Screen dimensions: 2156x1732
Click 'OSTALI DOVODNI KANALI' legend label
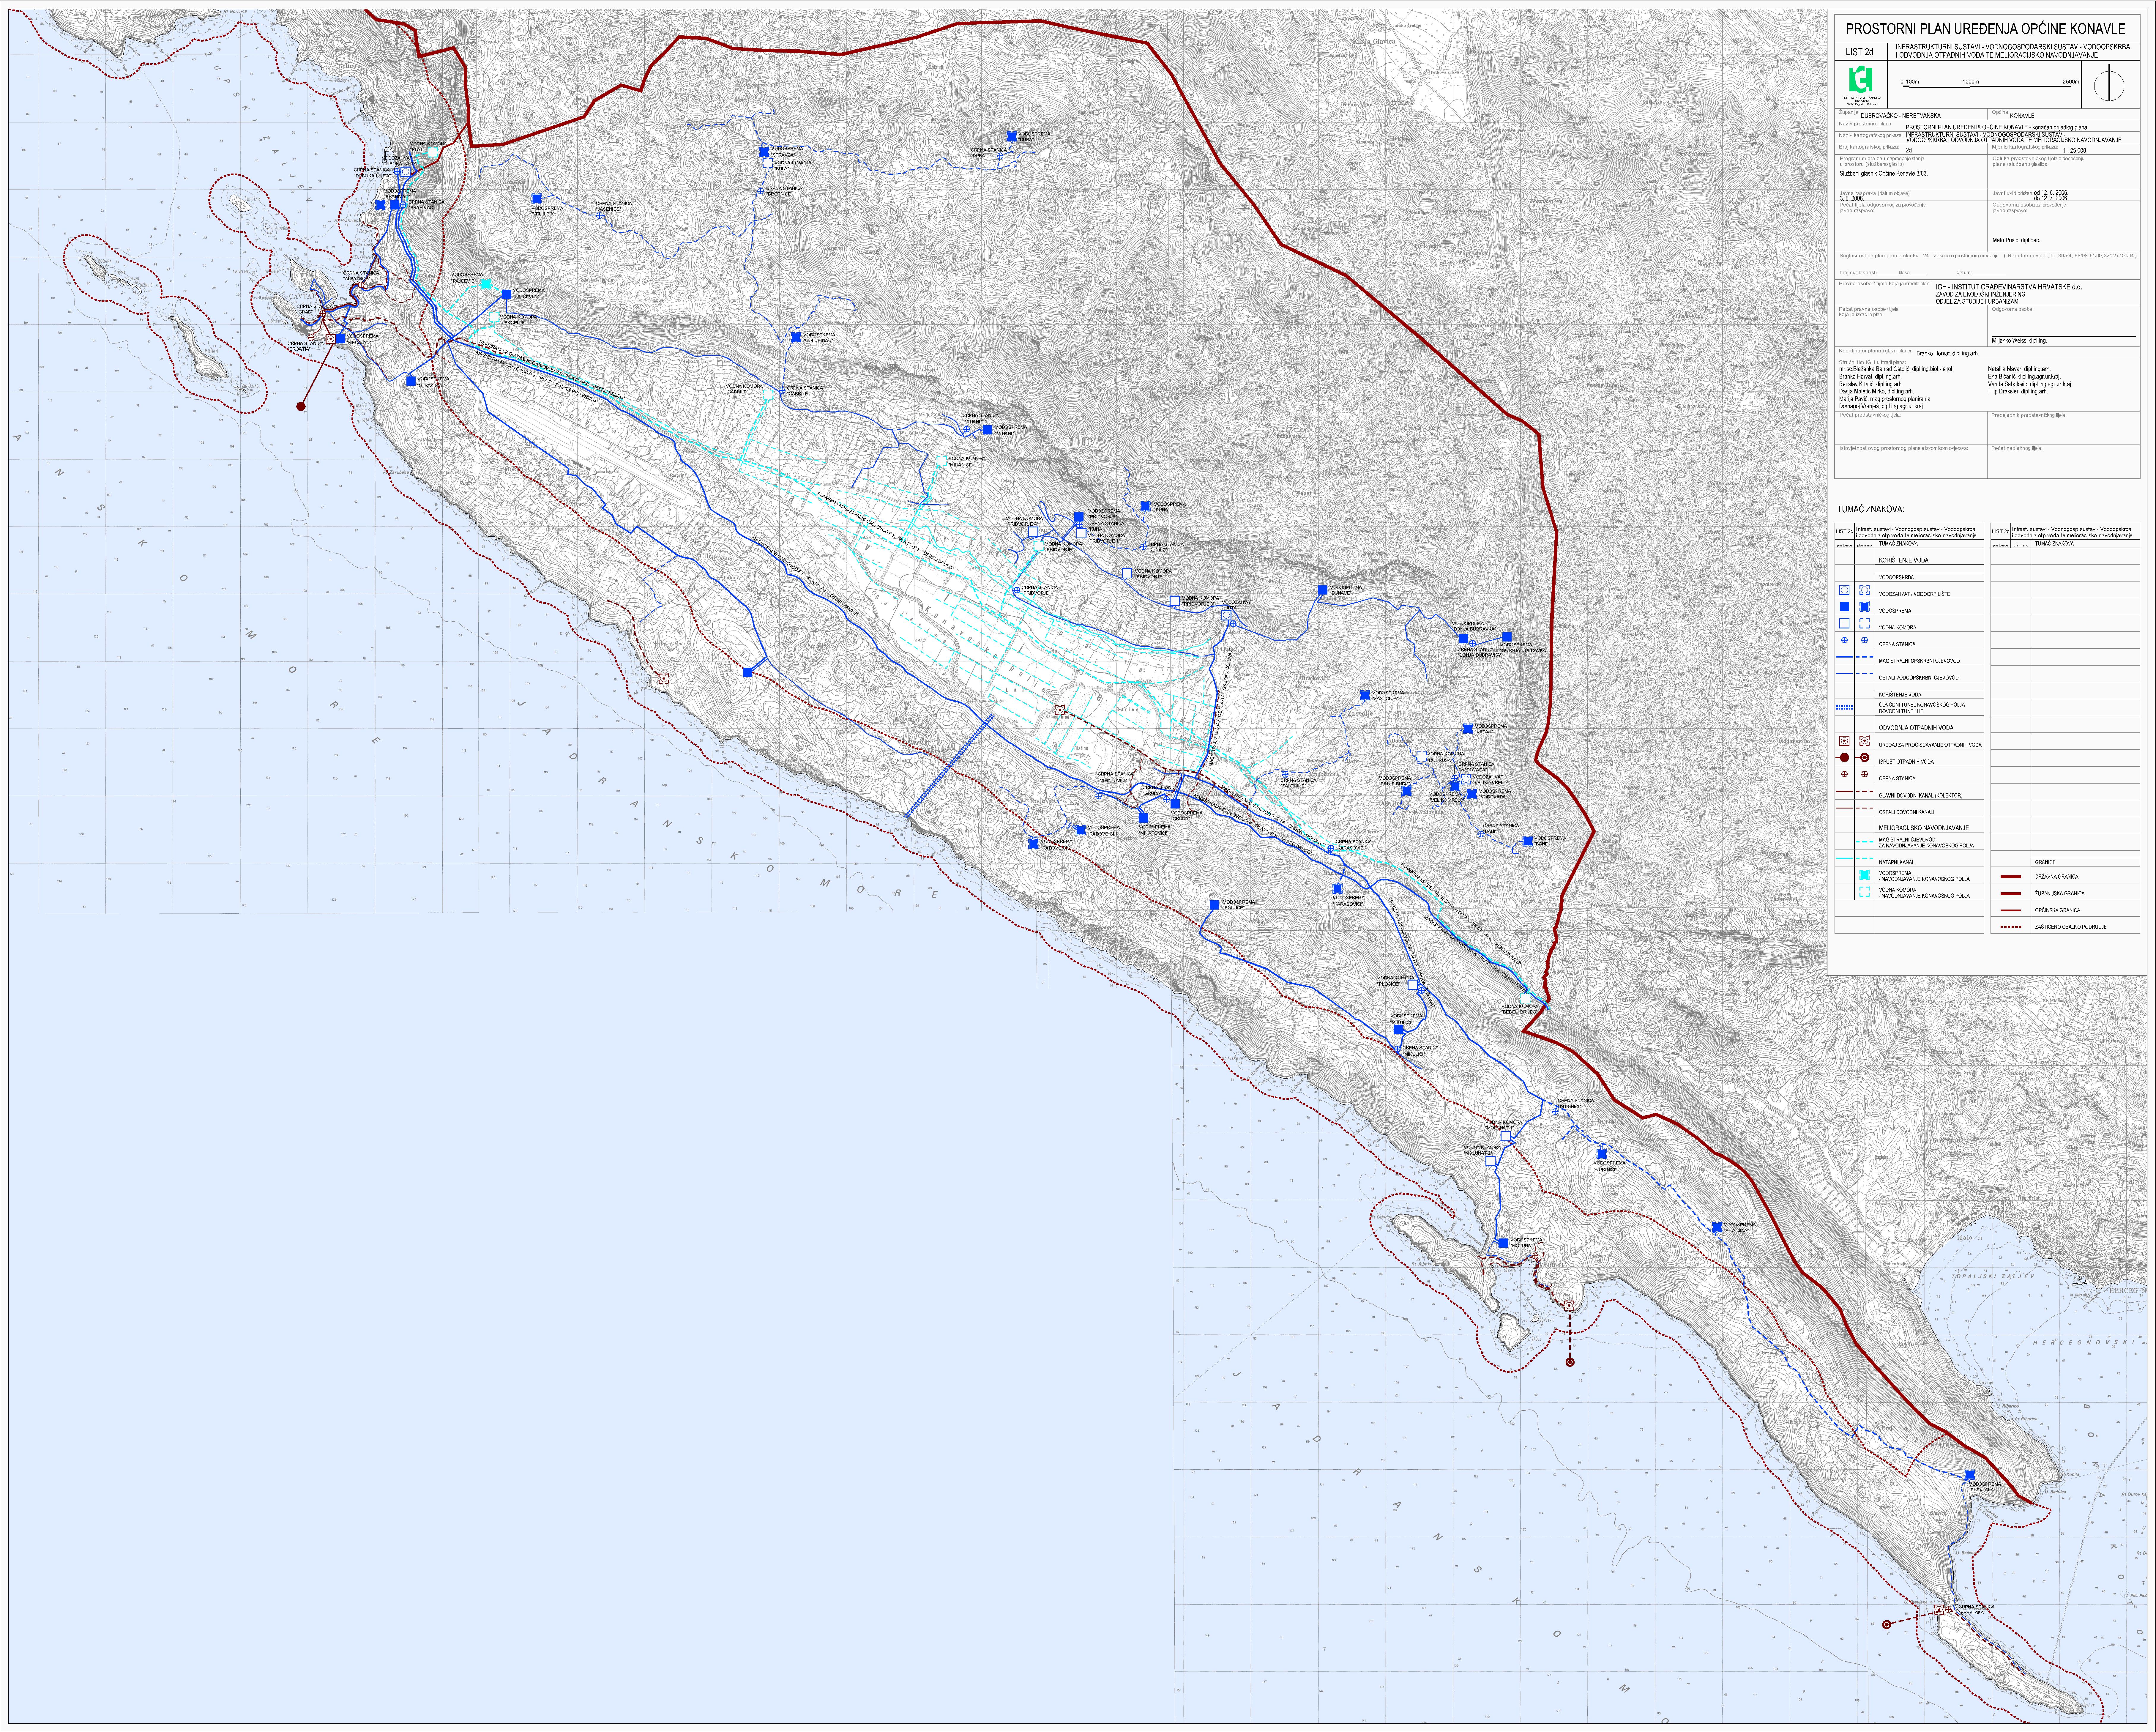click(1907, 812)
